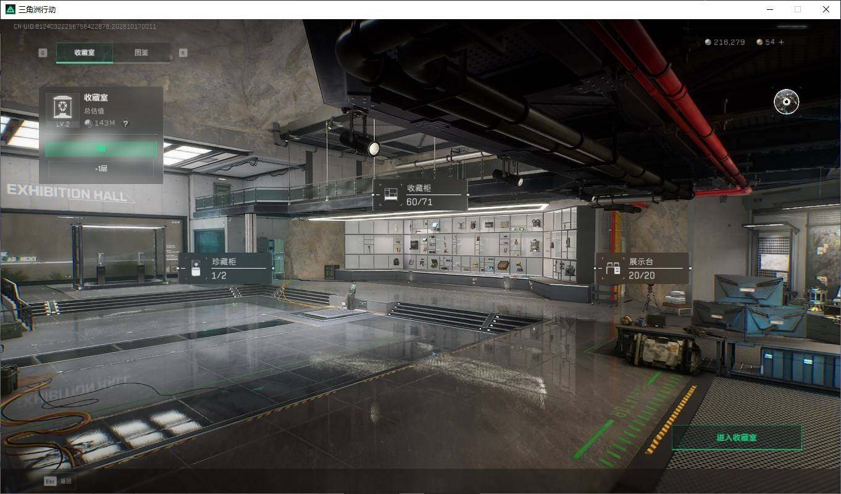The height and width of the screenshot is (494, 841).
Task: Click the E key hint beside 图鉴 tab
Action: [183, 52]
